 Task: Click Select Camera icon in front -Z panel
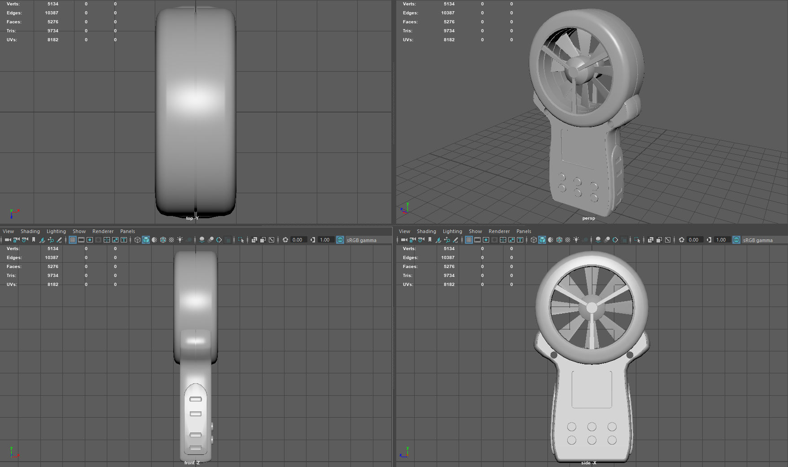click(x=8, y=240)
